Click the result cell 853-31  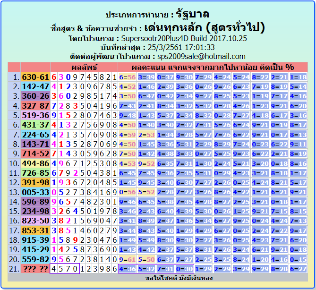click(x=35, y=230)
